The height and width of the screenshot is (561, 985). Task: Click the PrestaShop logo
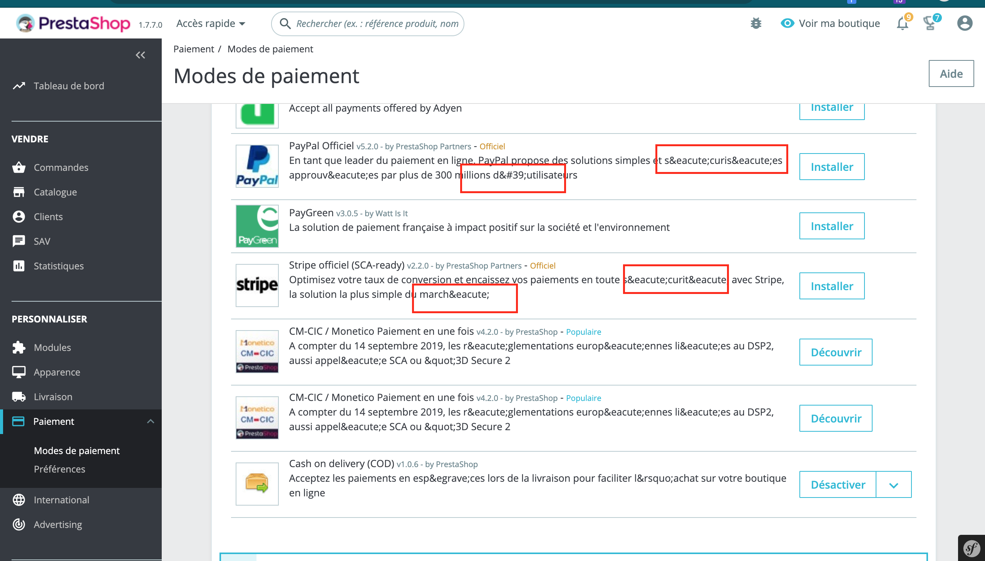(x=73, y=23)
